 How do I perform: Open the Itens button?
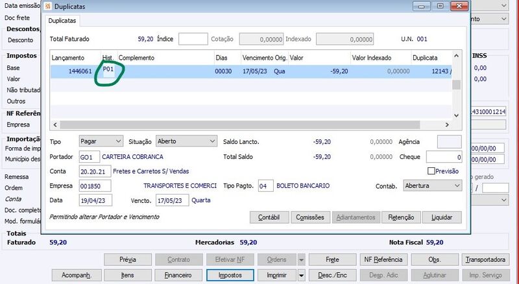(x=128, y=276)
